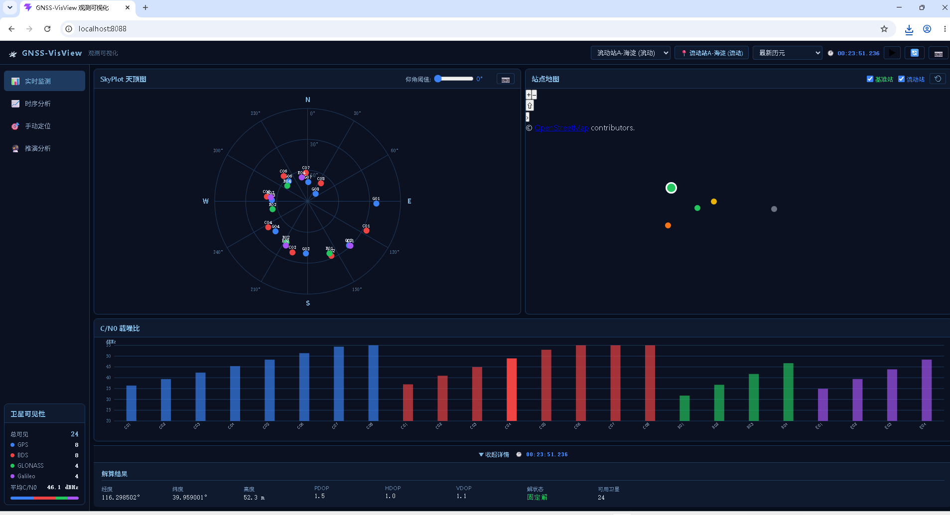Switch to 时序分析 time-series analysis
950x515 pixels.
click(x=44, y=103)
